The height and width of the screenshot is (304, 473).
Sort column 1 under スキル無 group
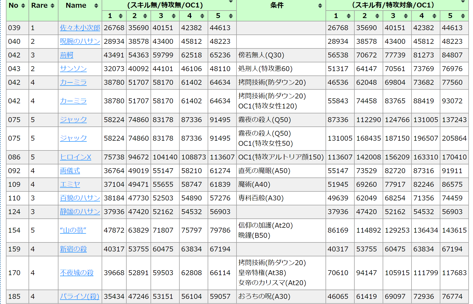pos(120,16)
